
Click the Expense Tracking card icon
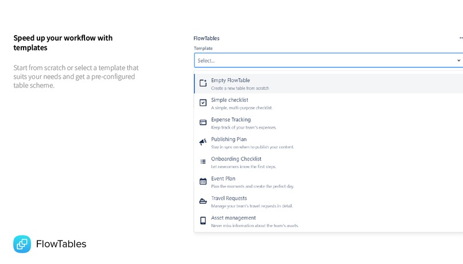point(203,123)
